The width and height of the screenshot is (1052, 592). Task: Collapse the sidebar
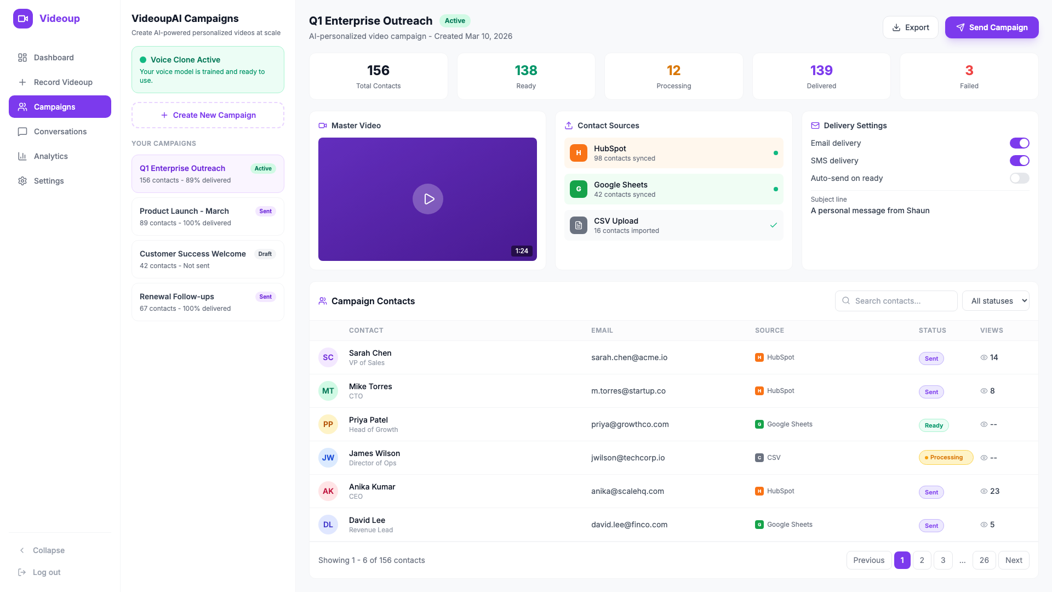(x=41, y=550)
